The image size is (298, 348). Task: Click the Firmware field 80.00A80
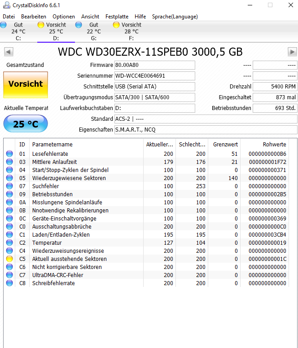155,65
